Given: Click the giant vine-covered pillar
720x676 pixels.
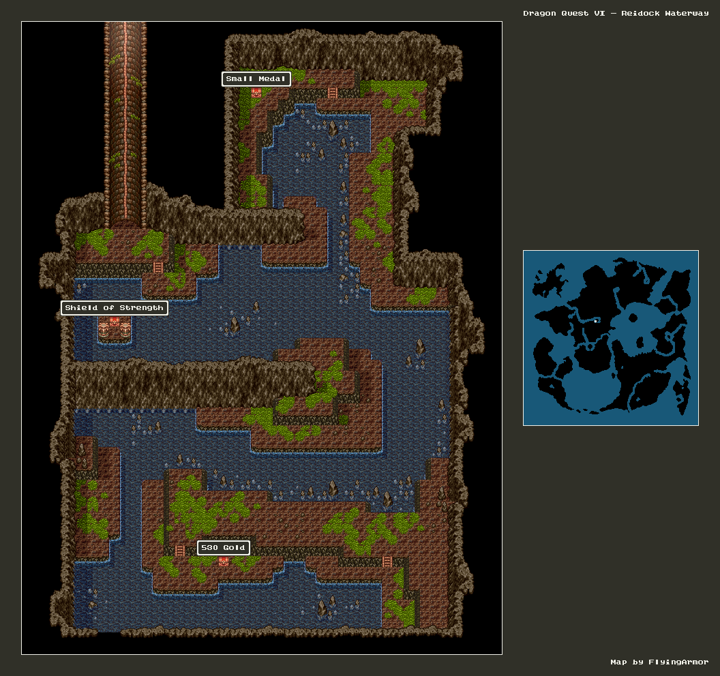Looking at the screenshot, I should click(x=125, y=124).
